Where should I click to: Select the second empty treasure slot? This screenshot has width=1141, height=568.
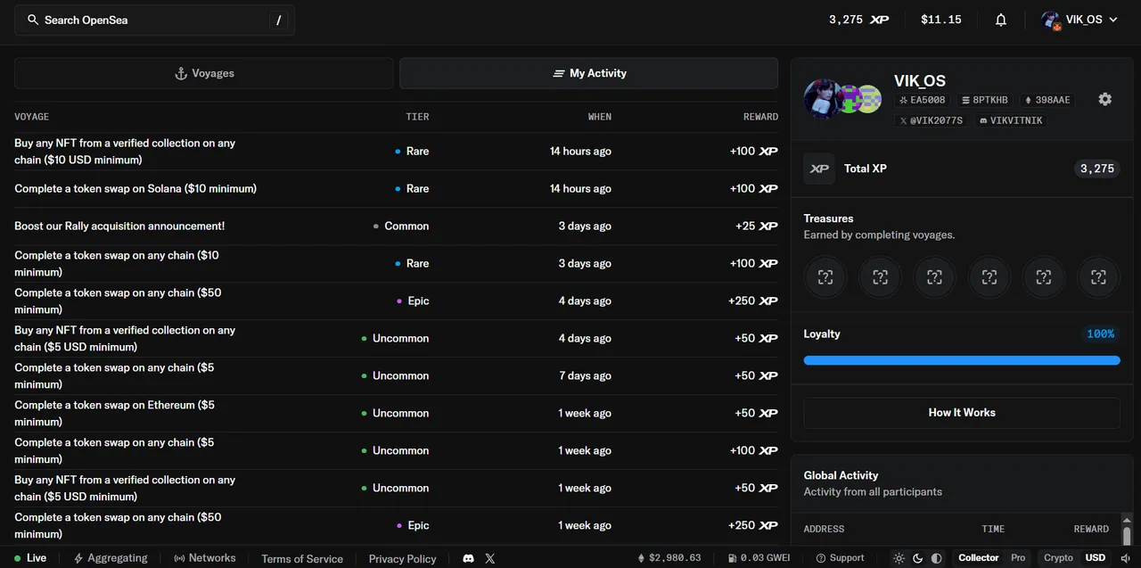(880, 277)
